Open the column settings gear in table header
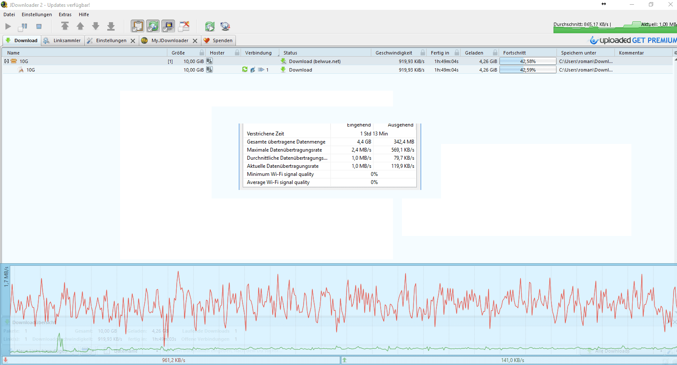 [x=674, y=53]
